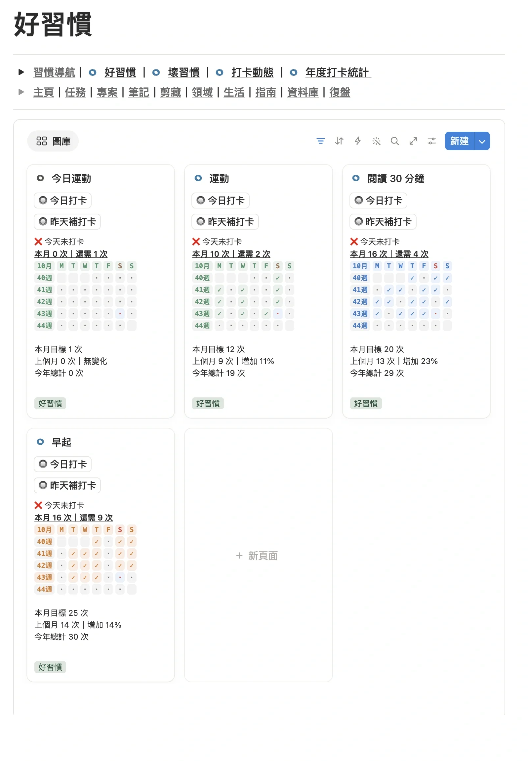Click blue circle icon before 好習慣 link
Screen dimensions: 529x761
pyautogui.click(x=93, y=72)
